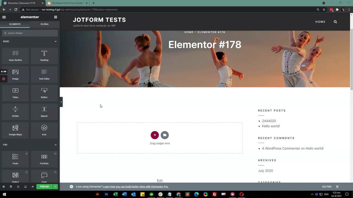Reload the browser page
This screenshot has height=198, width=353.
tap(16, 10)
